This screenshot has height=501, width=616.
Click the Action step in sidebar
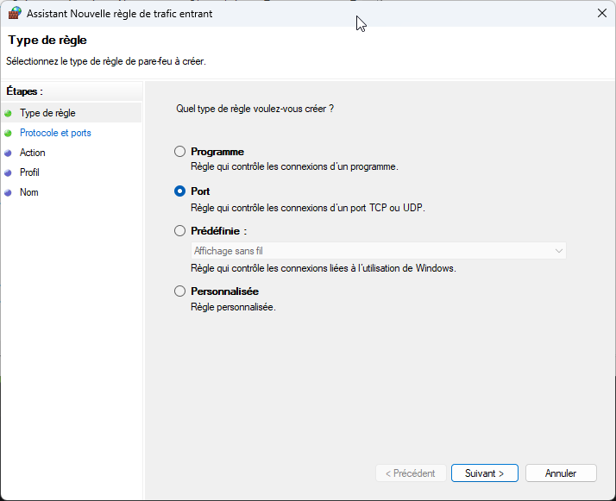(x=33, y=153)
